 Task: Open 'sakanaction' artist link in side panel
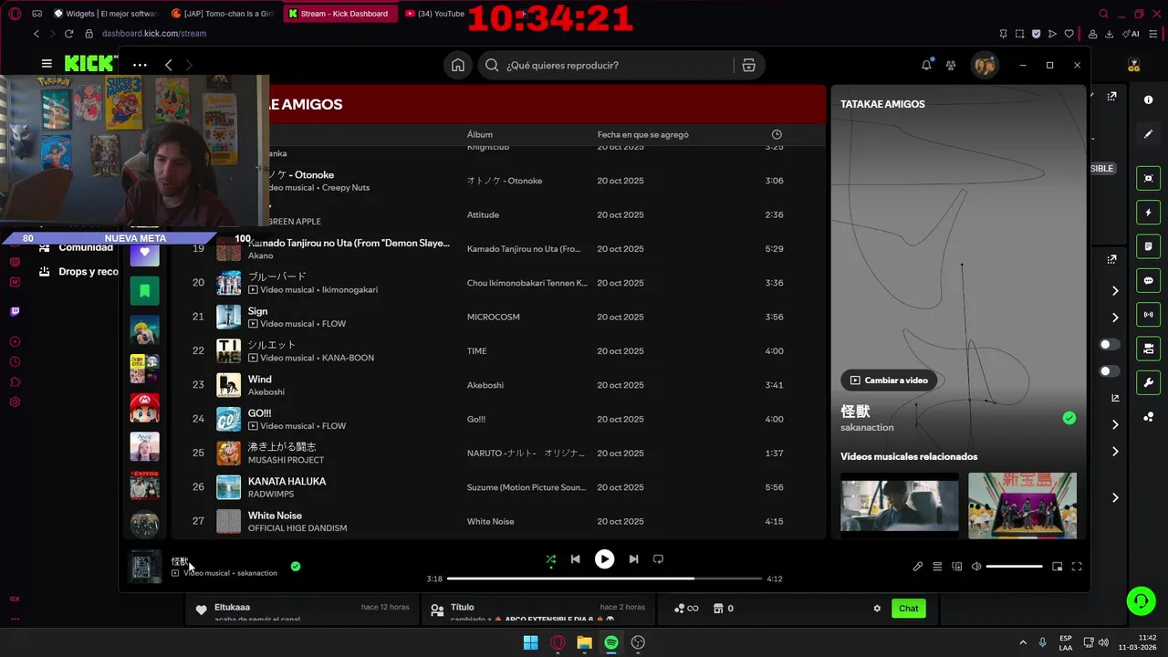[x=867, y=427]
